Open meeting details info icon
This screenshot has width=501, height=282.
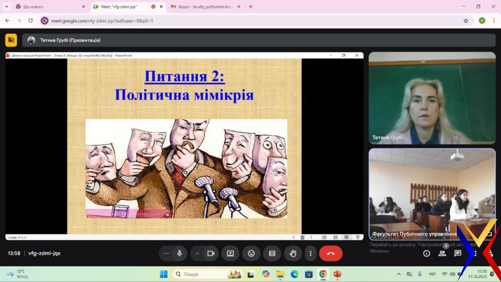click(x=427, y=253)
